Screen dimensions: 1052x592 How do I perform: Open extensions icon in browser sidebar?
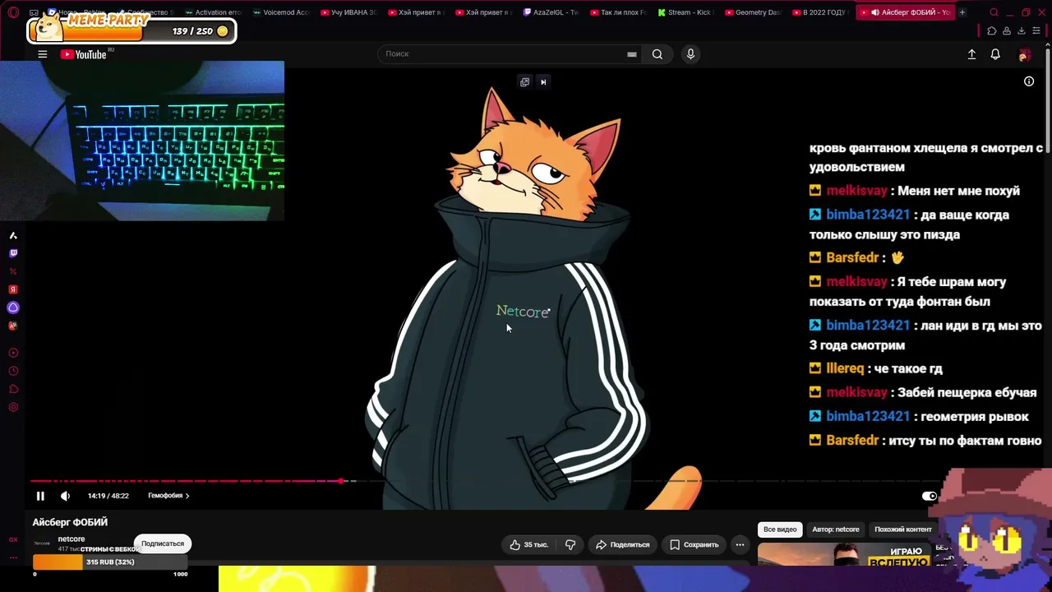(13, 389)
